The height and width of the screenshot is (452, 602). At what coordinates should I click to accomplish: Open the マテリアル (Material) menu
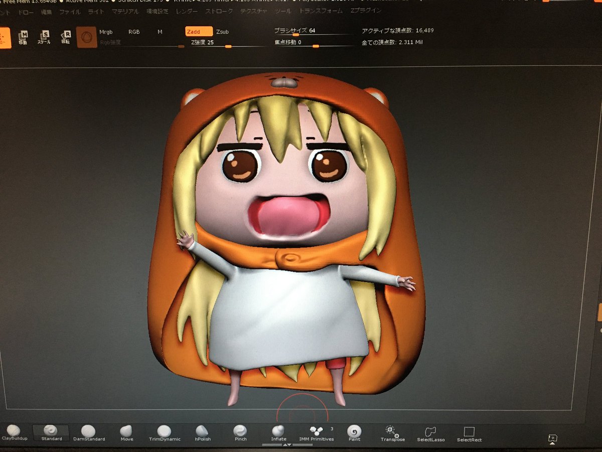point(125,11)
